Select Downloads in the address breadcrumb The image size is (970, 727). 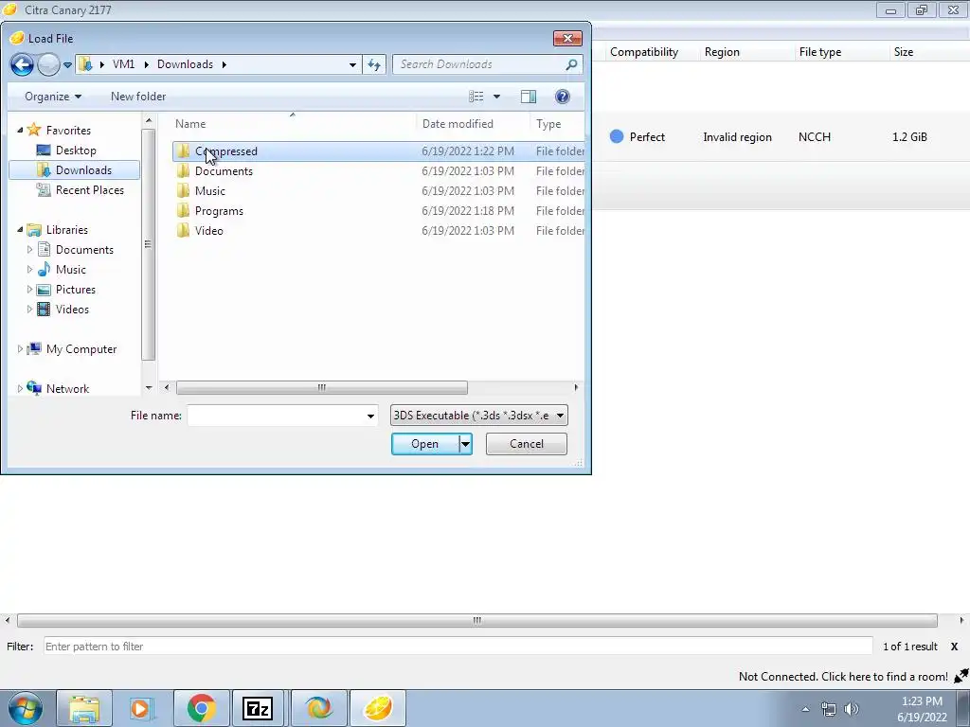tap(185, 64)
